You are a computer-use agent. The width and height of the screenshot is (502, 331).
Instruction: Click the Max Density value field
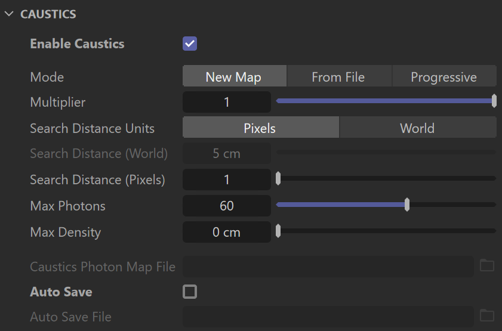coord(227,232)
